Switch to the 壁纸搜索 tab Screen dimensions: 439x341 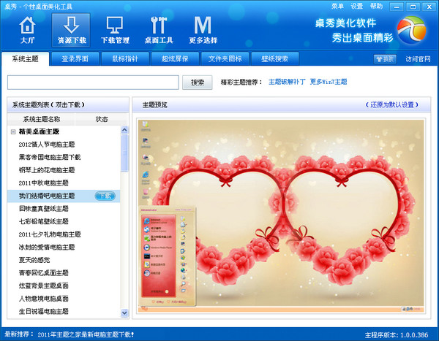coord(274,58)
